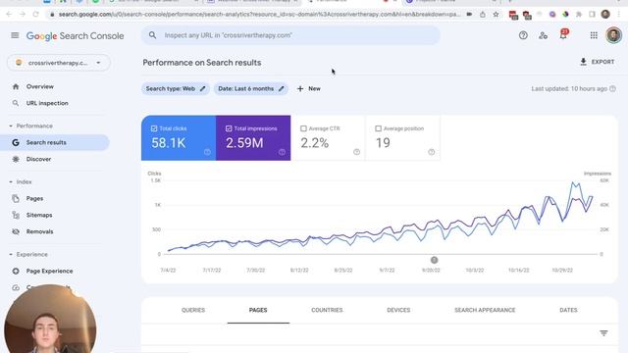Click the Last updated info icon
This screenshot has height=353, width=628.
tap(612, 88)
